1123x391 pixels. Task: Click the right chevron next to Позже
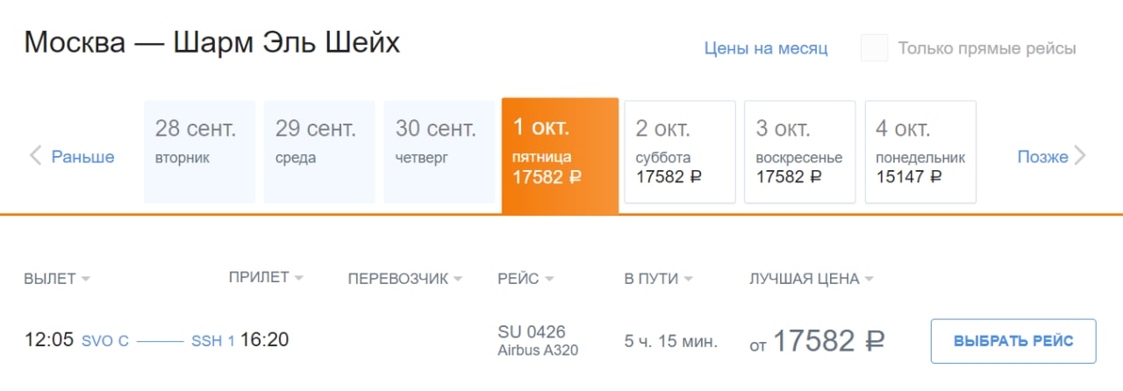tap(1080, 157)
